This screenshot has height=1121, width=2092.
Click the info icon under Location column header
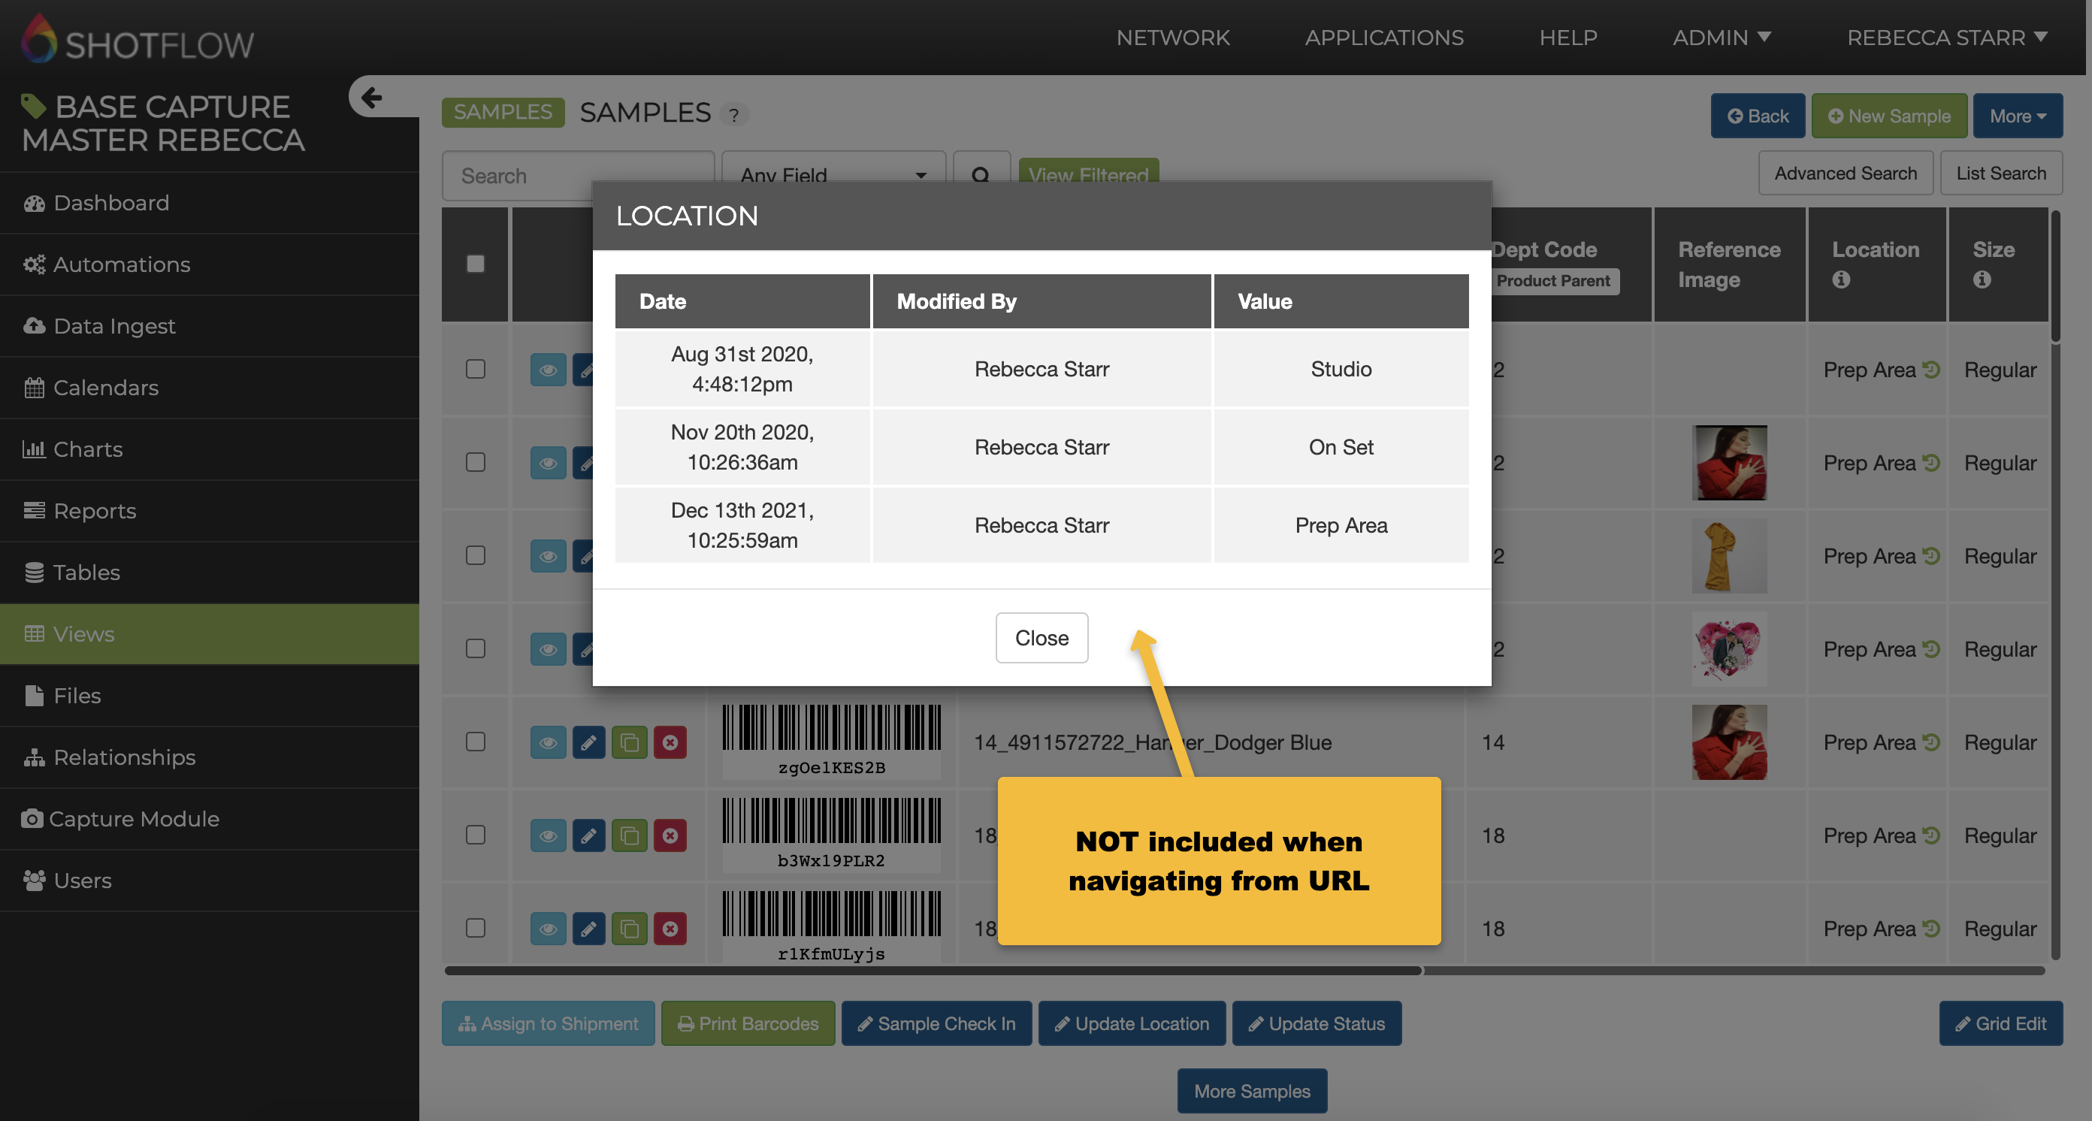tap(1841, 280)
